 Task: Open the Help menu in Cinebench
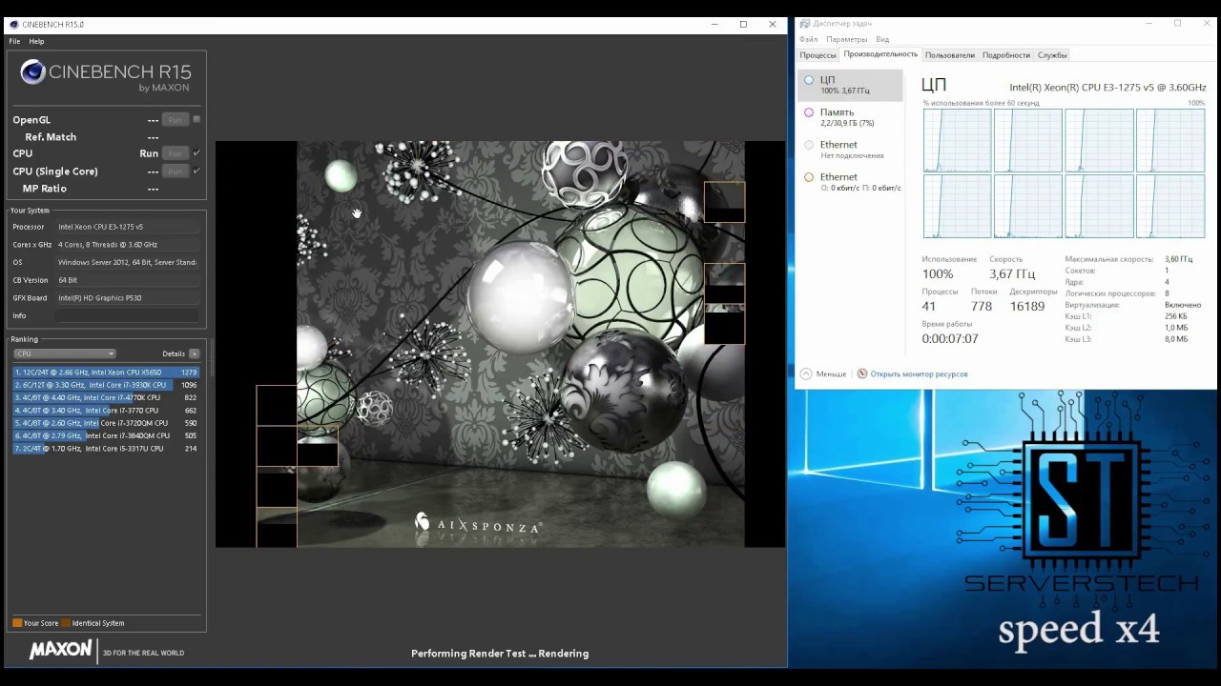point(36,41)
